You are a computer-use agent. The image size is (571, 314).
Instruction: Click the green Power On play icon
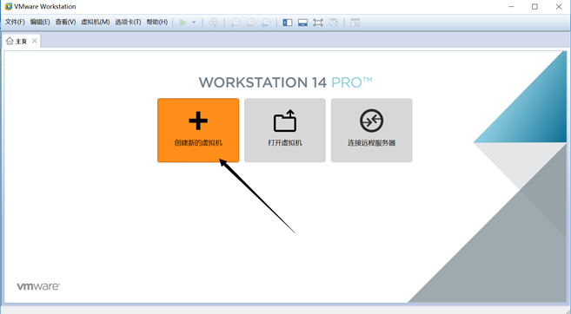183,23
